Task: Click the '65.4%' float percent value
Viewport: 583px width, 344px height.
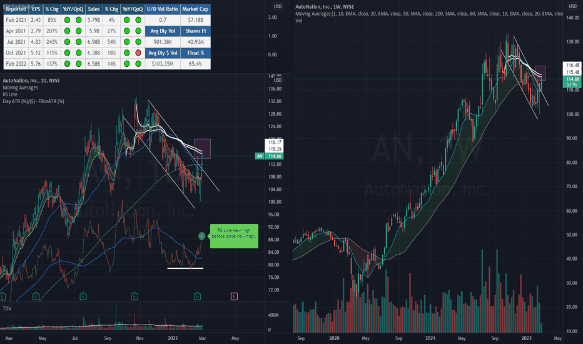Action: (196, 64)
